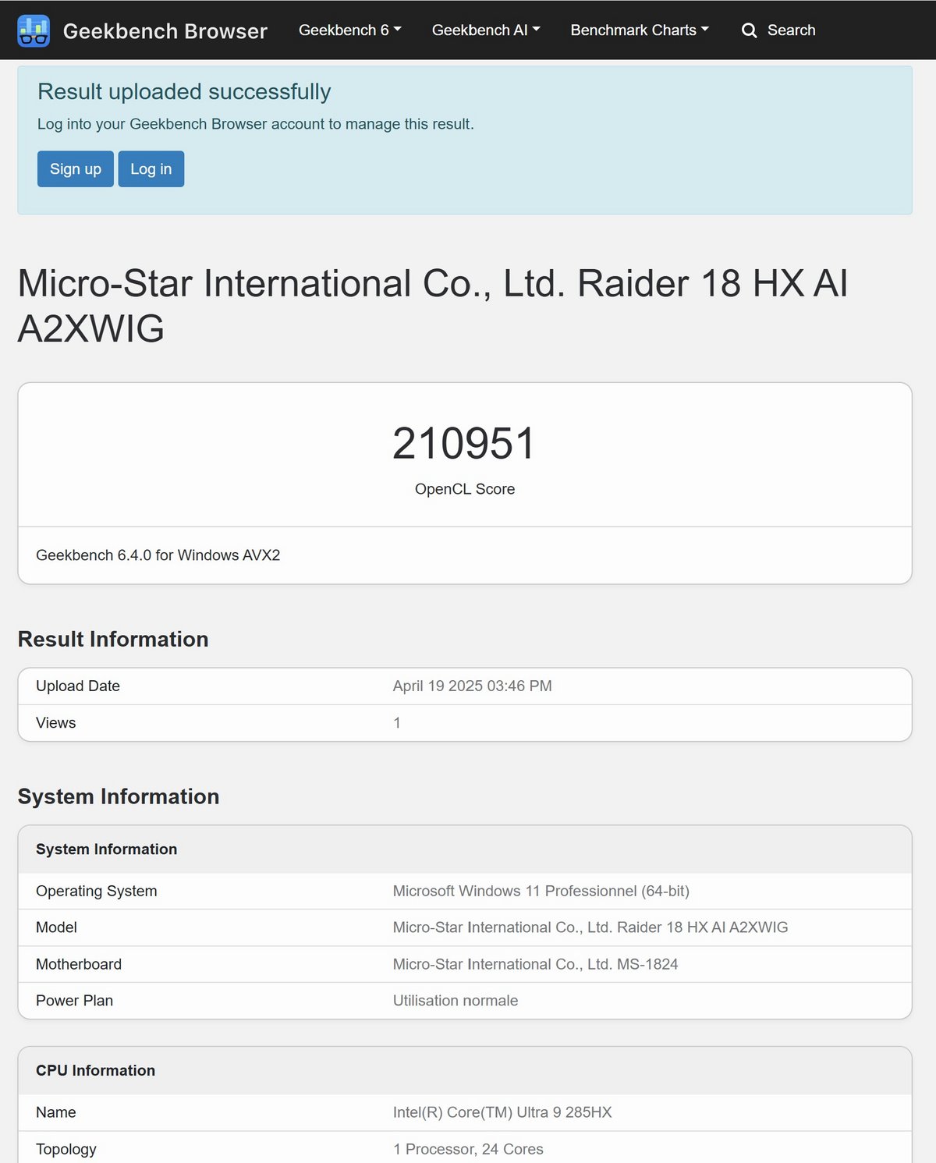Click the Raider 18 HX AI A2XWIG title

pyautogui.click(x=433, y=306)
